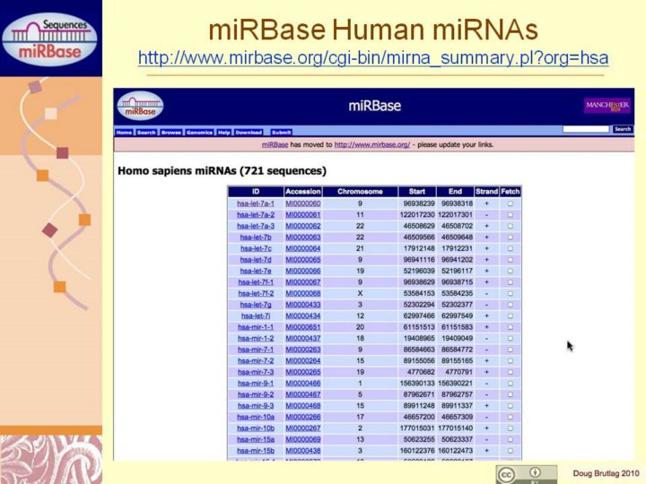Go to the Browse navigation tab
646x484 pixels.
[x=171, y=132]
